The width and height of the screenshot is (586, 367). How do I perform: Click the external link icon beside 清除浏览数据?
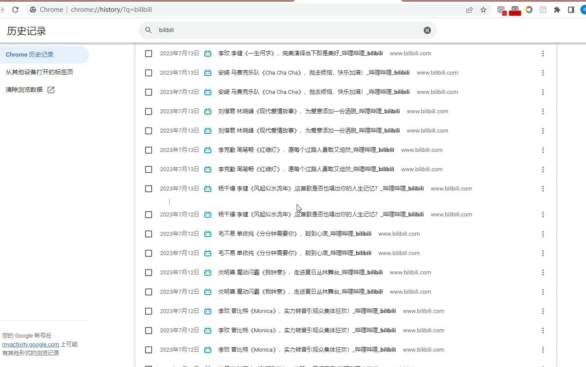[x=51, y=90]
